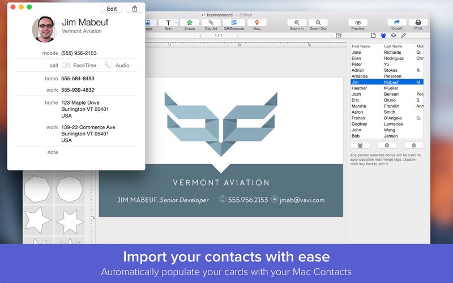453x283 pixels.
Task: Pick the heptagon shape in shapes panel
Action: pos(37,189)
